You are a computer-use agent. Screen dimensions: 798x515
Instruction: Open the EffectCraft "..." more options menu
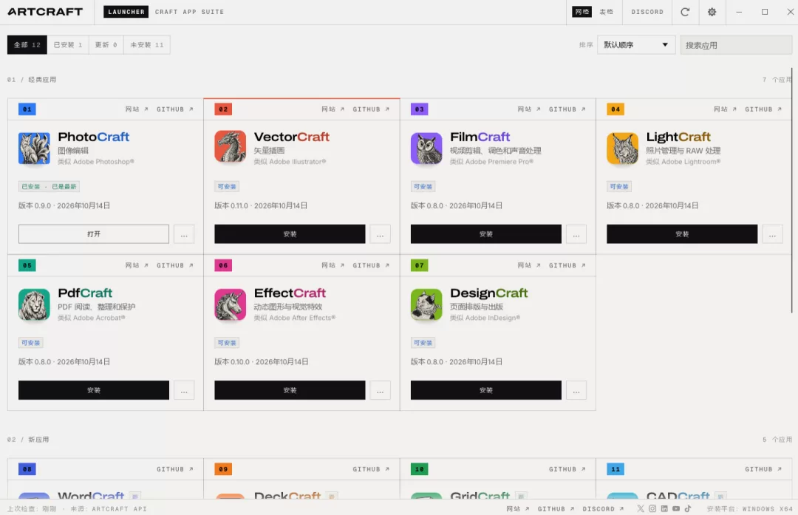[381, 390]
